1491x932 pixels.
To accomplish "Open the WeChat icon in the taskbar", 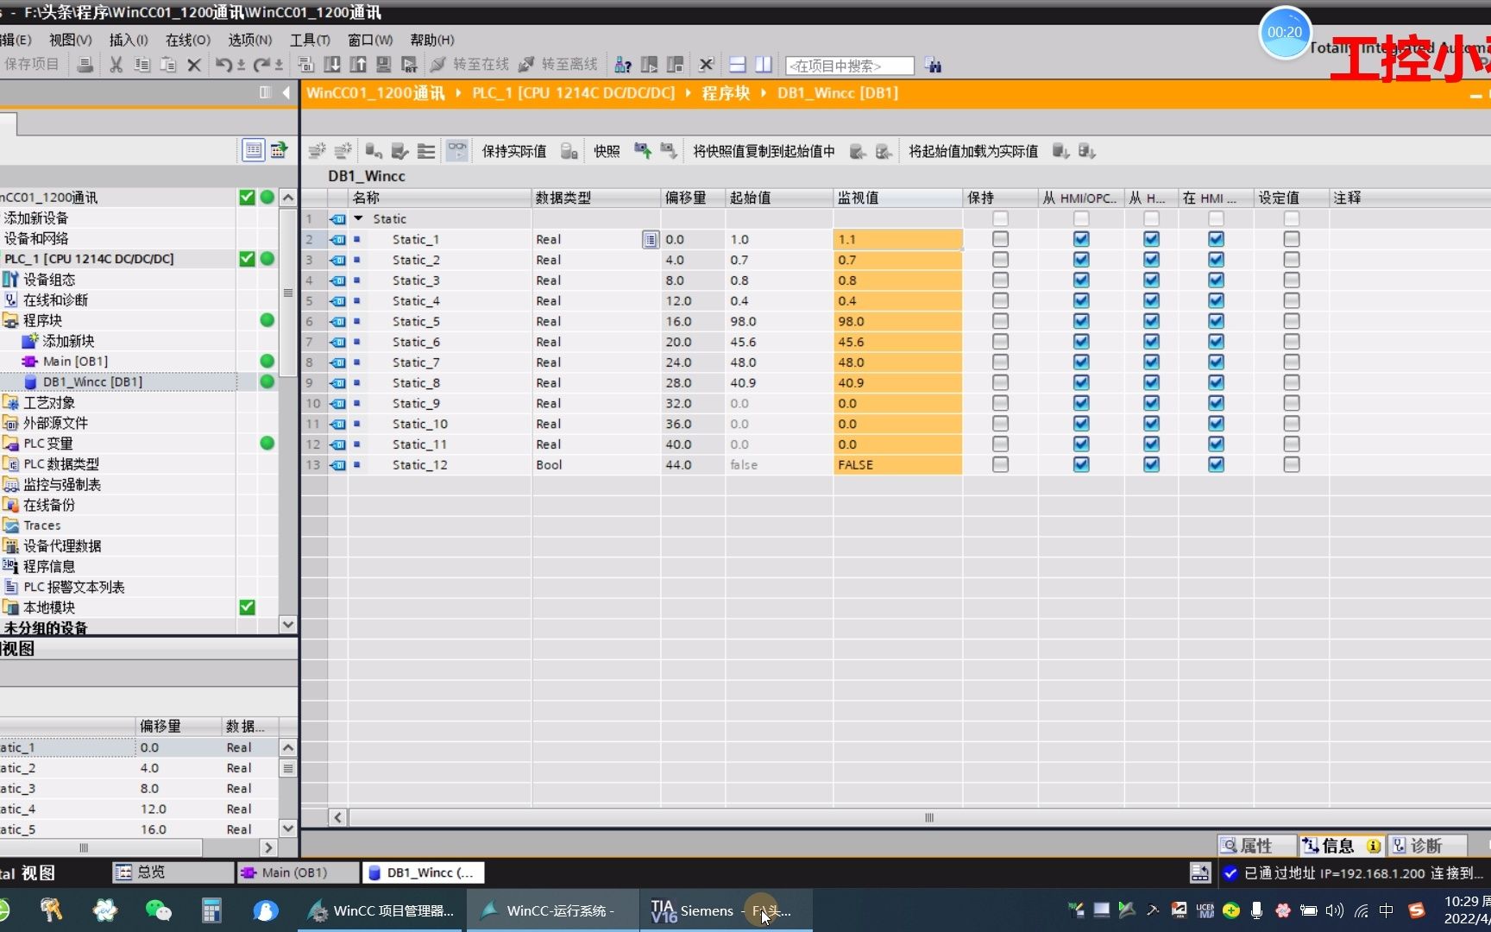I will 159,910.
